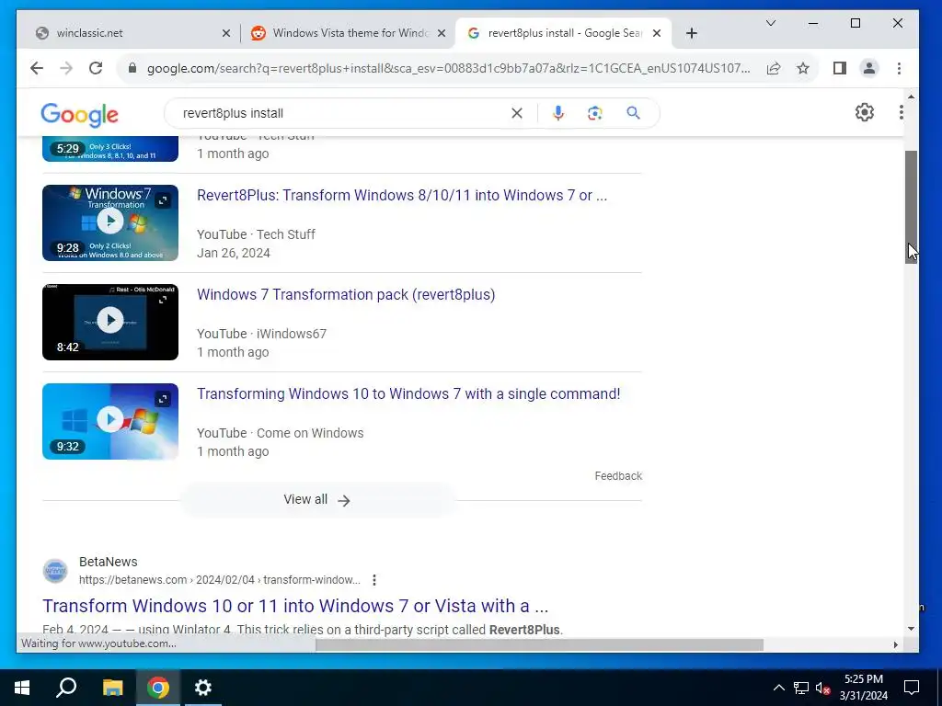Open Transforming Windows 10 to Windows 7 video
This screenshot has height=706, width=942.
pyautogui.click(x=408, y=393)
